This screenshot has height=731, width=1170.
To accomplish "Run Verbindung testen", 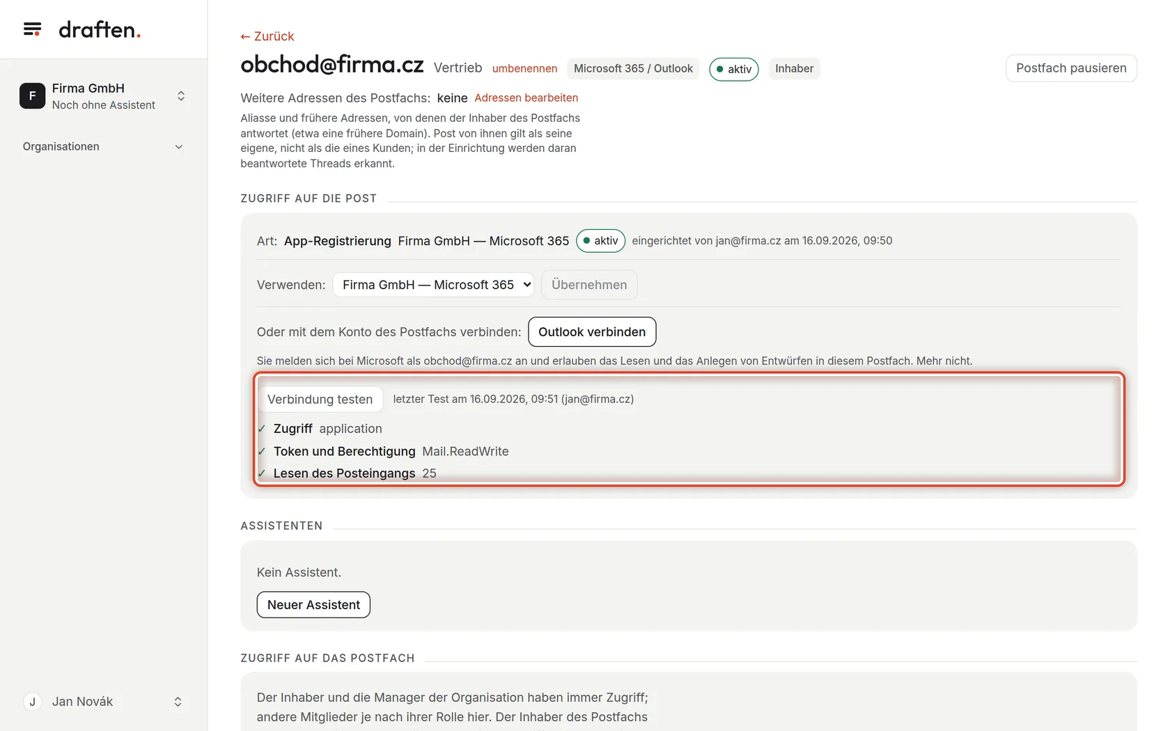I will 320,400.
